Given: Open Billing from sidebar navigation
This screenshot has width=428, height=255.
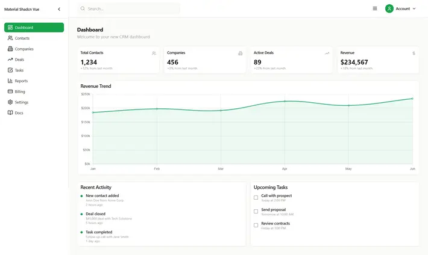Looking at the screenshot, I should coord(34,91).
